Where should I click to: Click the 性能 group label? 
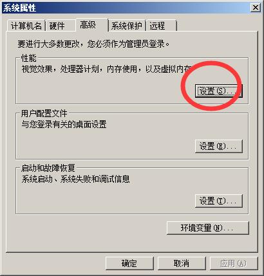click(29, 58)
